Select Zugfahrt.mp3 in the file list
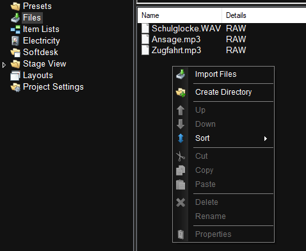The width and height of the screenshot is (306, 251). [176, 51]
